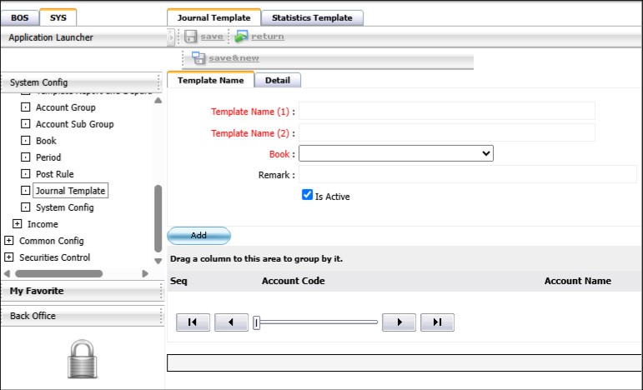Expand the Income tree node

point(18,224)
